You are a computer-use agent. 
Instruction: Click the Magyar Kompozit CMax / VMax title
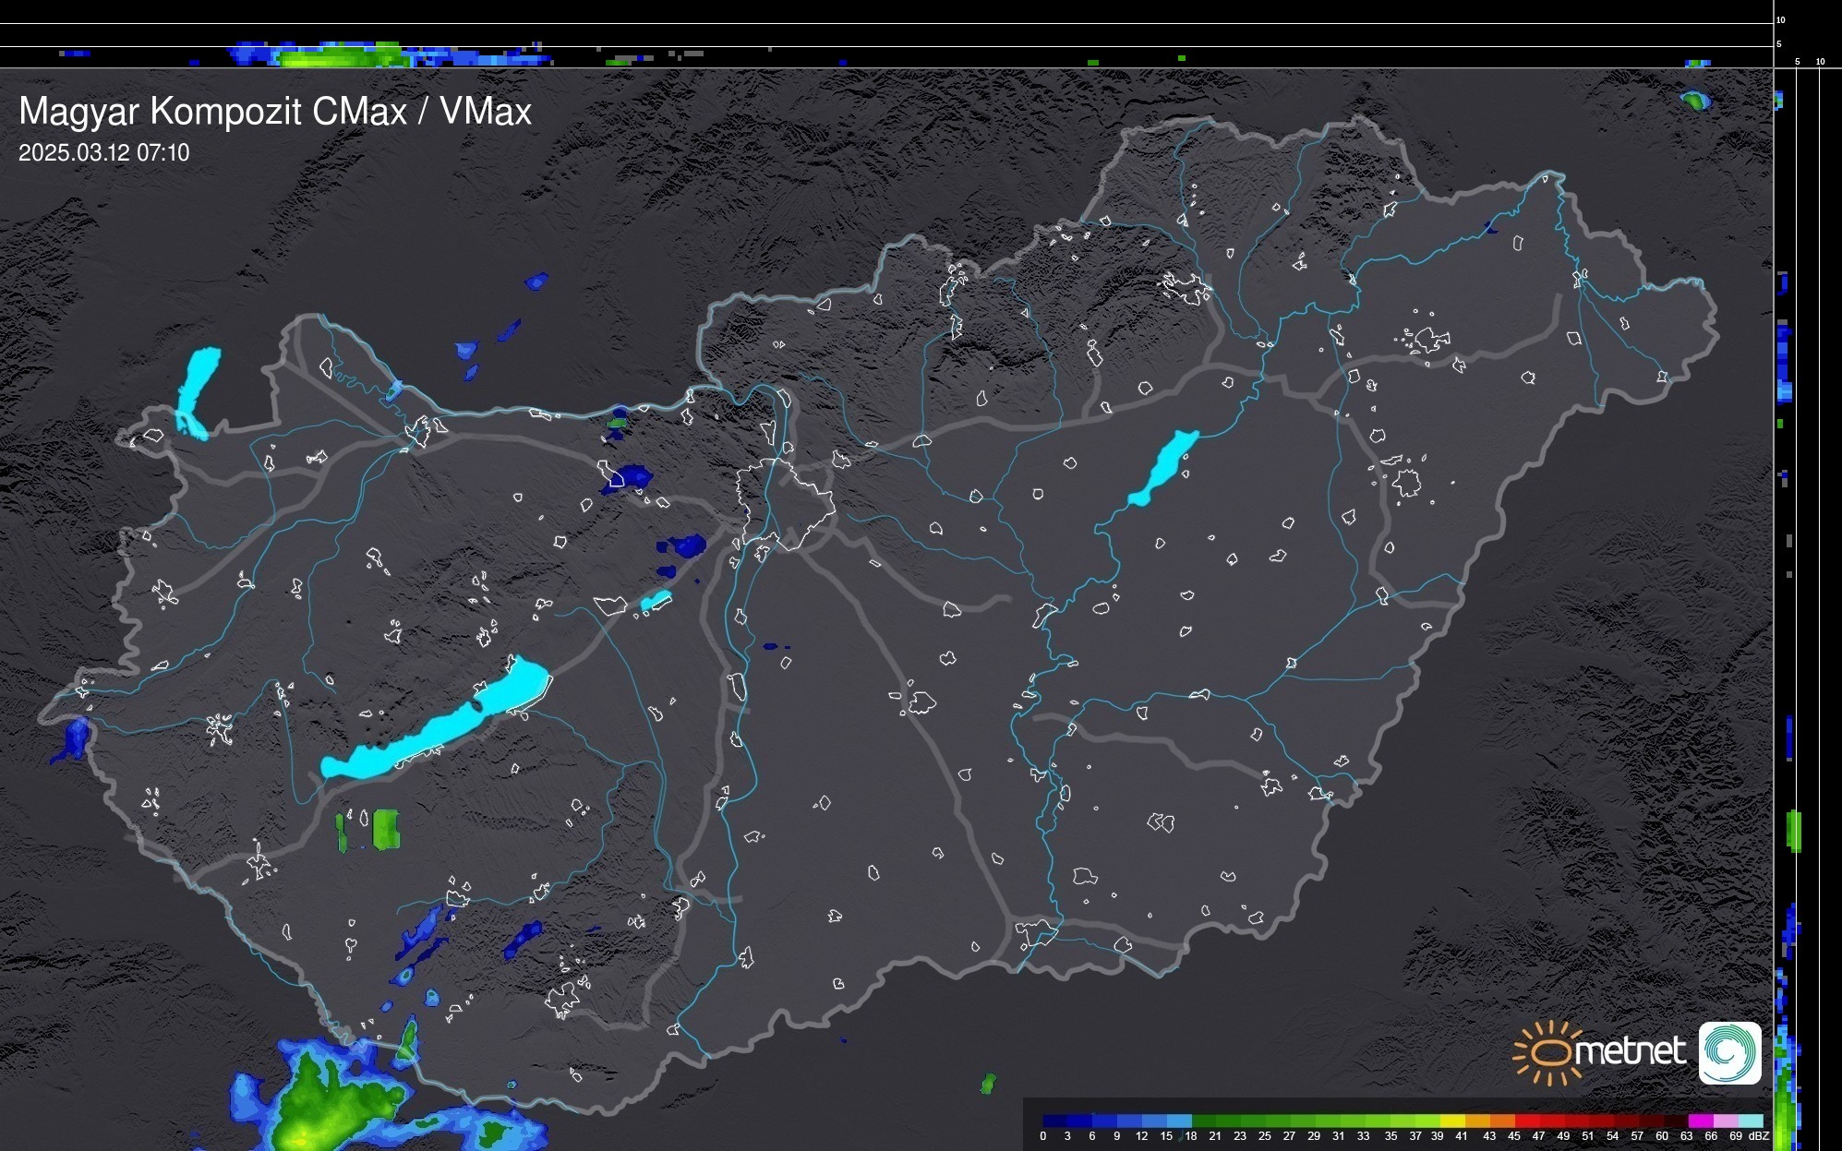pos(275,112)
